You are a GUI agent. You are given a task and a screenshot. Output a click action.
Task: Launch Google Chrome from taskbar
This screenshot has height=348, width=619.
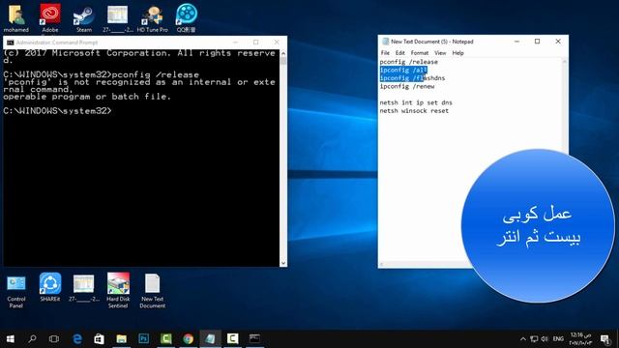[x=189, y=338]
